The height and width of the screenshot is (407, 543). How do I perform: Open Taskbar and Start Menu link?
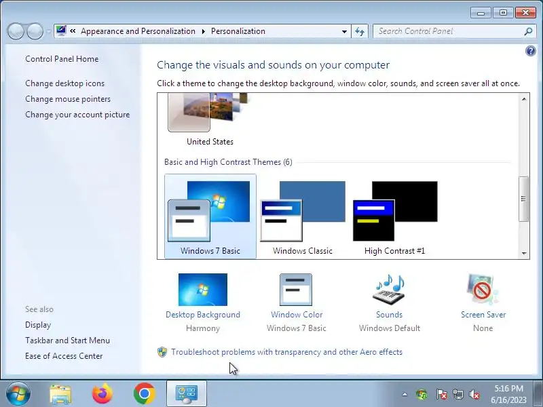coord(67,341)
